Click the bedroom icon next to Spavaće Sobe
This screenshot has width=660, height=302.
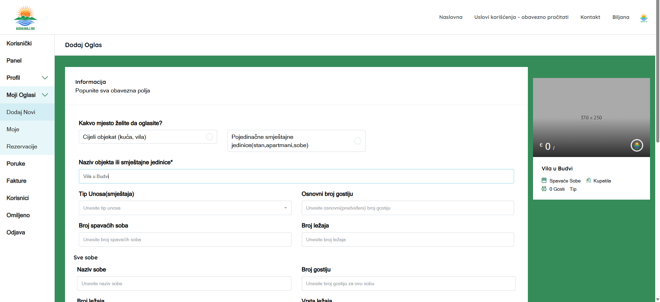click(x=544, y=180)
